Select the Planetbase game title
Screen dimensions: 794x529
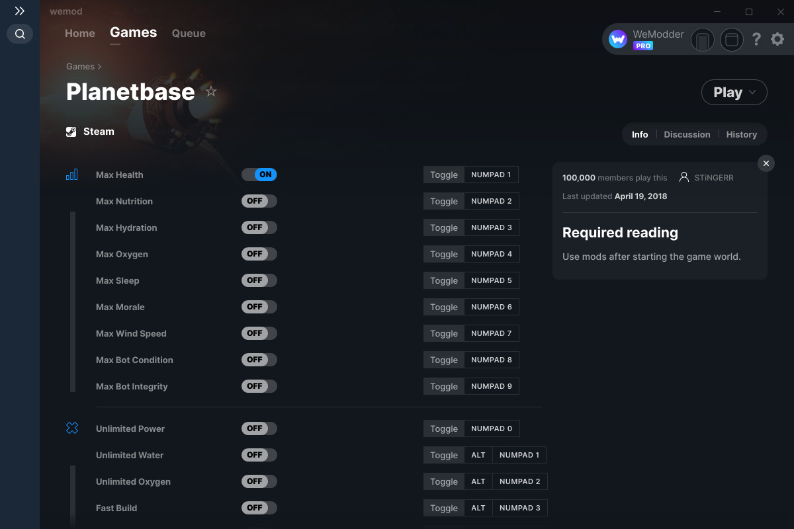tap(130, 92)
